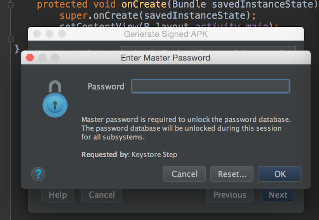Click the Enter Master Password title text
The image size is (319, 220).
166,58
